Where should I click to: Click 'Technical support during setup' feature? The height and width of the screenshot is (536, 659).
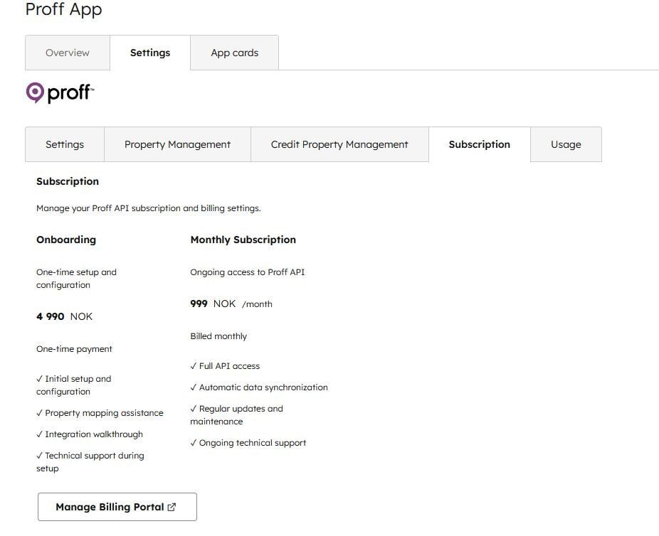(90, 461)
